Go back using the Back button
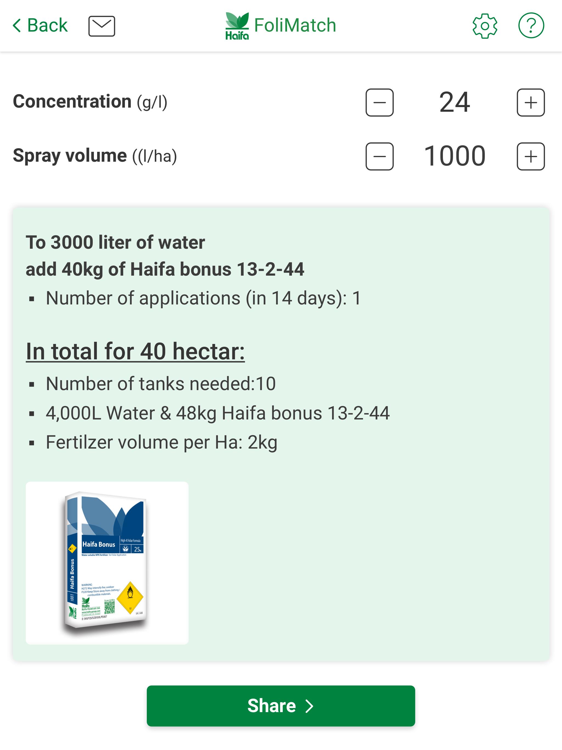The height and width of the screenshot is (750, 562). tap(40, 26)
